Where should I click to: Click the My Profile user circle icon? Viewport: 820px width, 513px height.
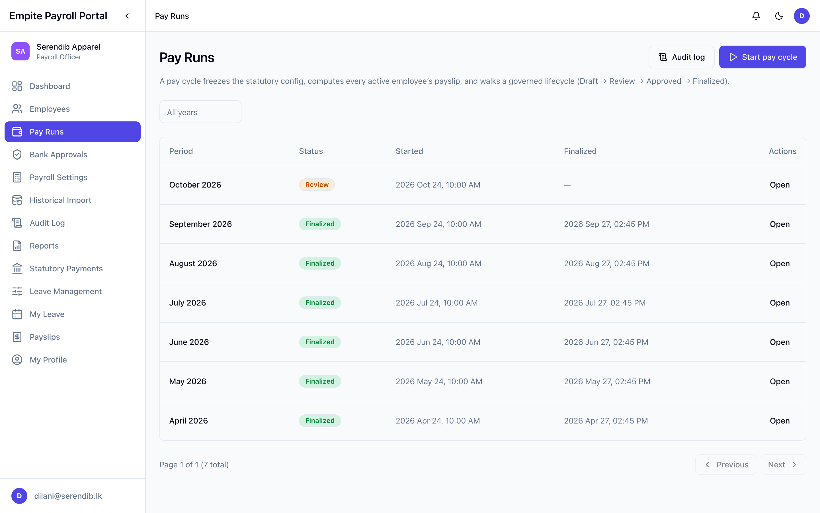(17, 360)
